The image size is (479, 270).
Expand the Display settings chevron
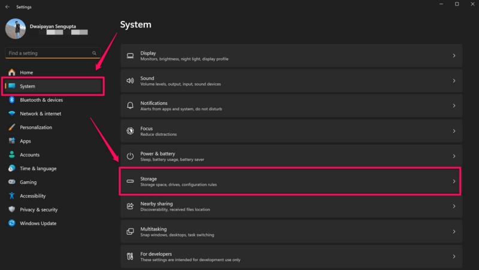click(x=454, y=56)
